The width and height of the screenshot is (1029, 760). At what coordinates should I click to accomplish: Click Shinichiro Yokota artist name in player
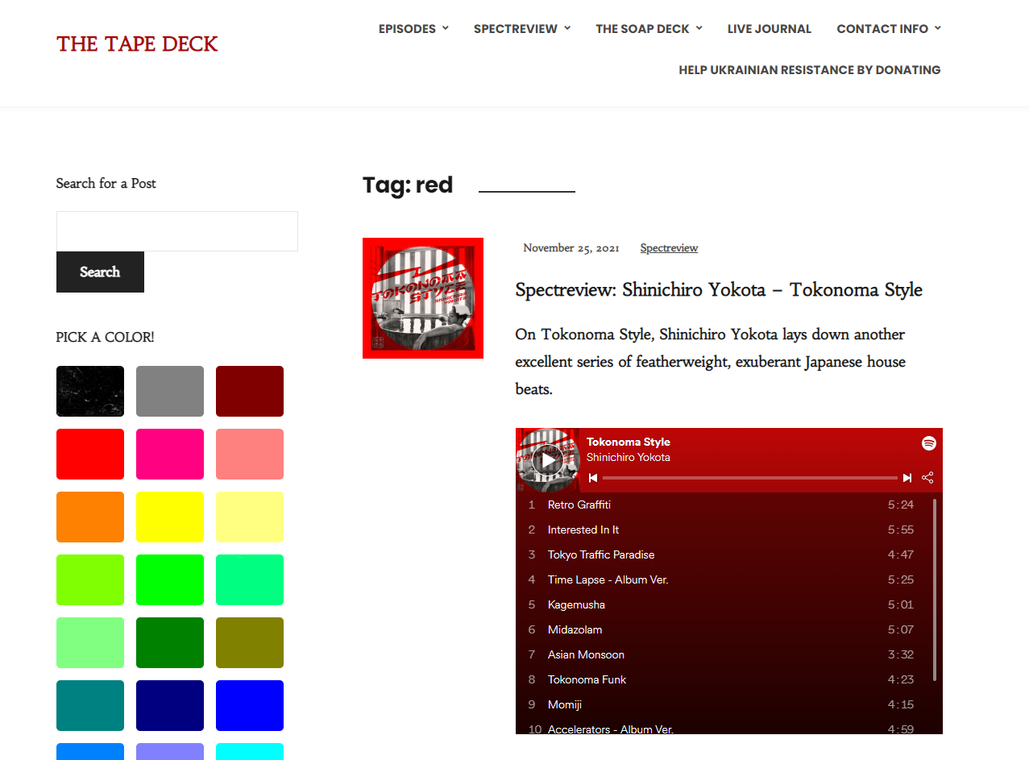click(629, 457)
